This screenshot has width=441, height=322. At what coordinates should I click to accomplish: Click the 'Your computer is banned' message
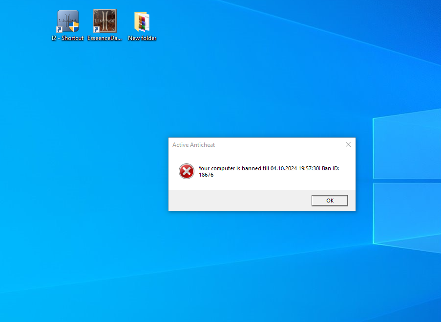pyautogui.click(x=233, y=168)
